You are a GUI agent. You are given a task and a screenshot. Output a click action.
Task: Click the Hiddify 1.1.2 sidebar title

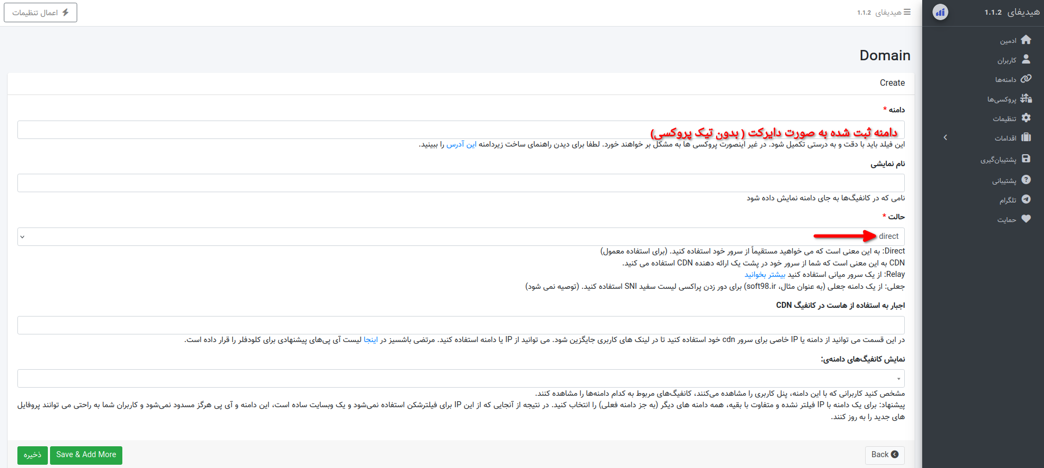click(x=1011, y=12)
